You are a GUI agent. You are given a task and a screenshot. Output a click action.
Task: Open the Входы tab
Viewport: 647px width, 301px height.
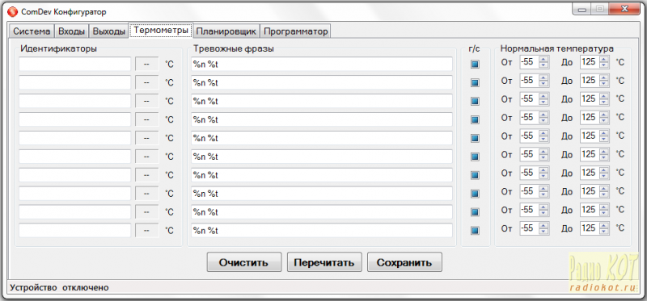pyautogui.click(x=72, y=31)
